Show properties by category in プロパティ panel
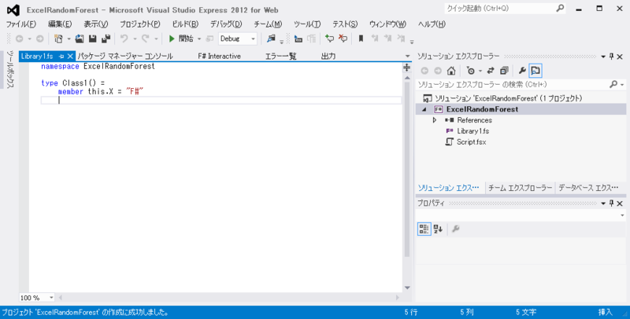 (x=424, y=229)
